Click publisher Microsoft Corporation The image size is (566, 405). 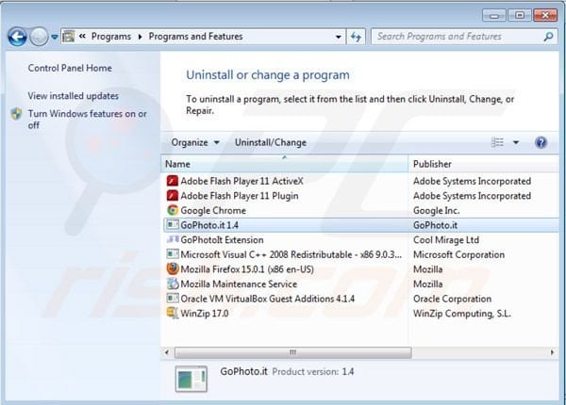(x=458, y=254)
